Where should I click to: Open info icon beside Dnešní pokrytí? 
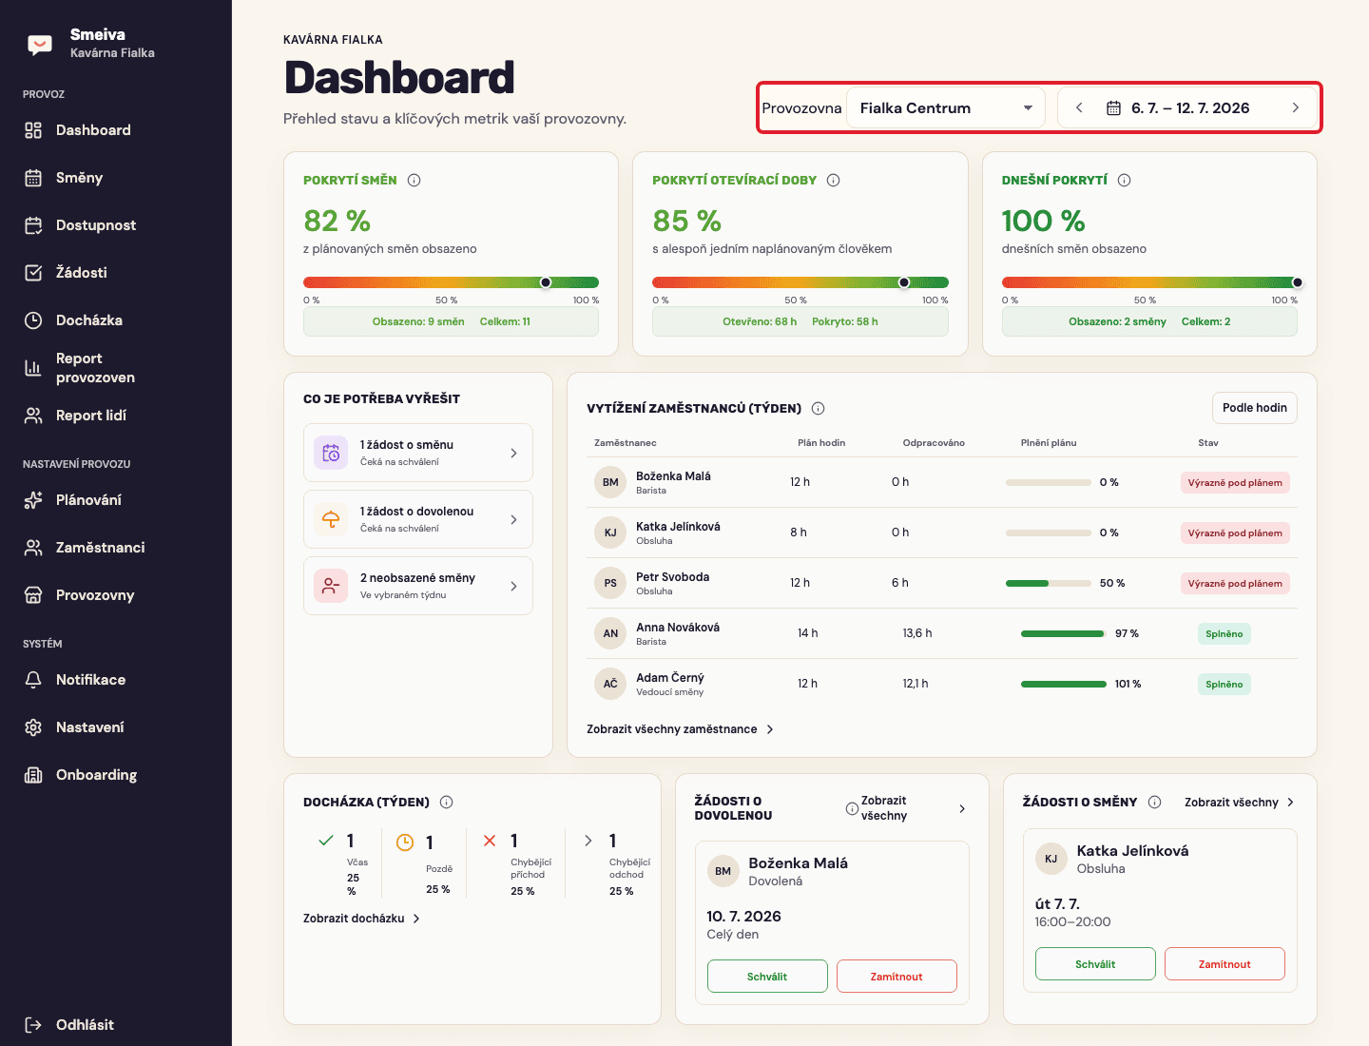pos(1125,180)
